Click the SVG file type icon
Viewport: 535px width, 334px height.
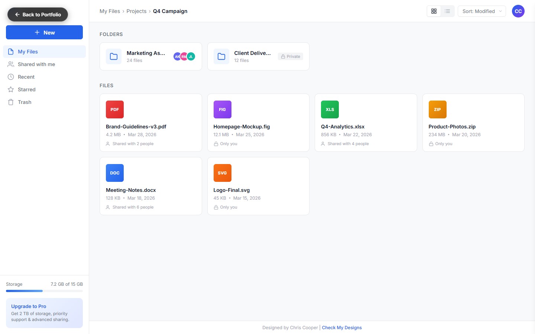click(223, 173)
